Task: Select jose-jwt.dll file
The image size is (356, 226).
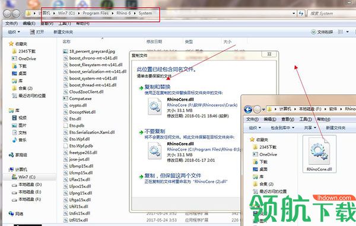Action: (x=77, y=160)
